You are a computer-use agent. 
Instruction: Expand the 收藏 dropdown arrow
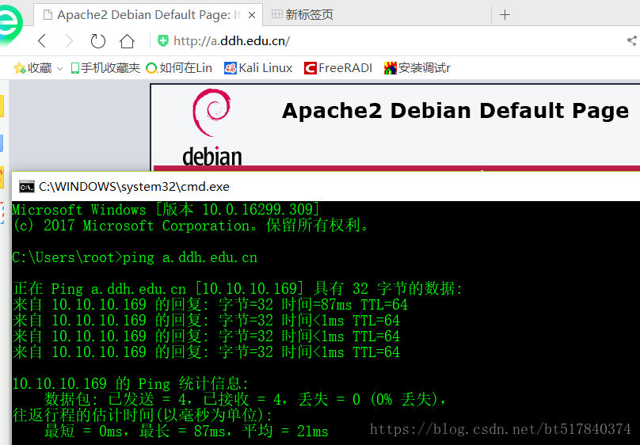(x=59, y=69)
